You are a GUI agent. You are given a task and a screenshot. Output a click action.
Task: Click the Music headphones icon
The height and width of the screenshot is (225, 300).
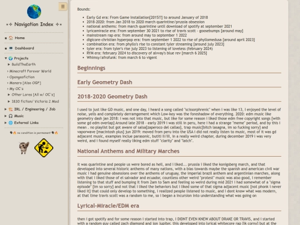(x=11, y=116)
